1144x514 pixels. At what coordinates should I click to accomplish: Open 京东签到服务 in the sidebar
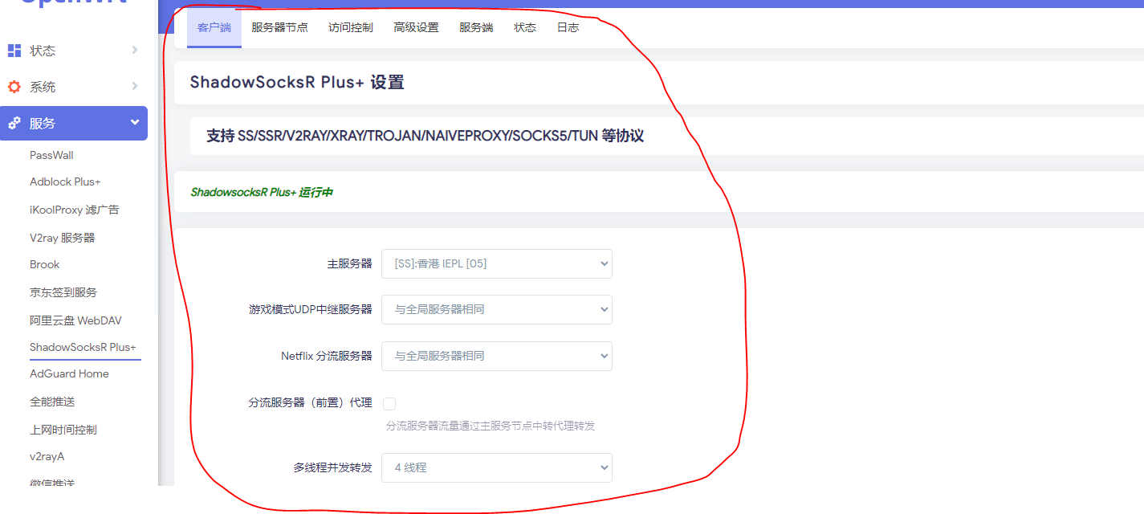coord(63,292)
